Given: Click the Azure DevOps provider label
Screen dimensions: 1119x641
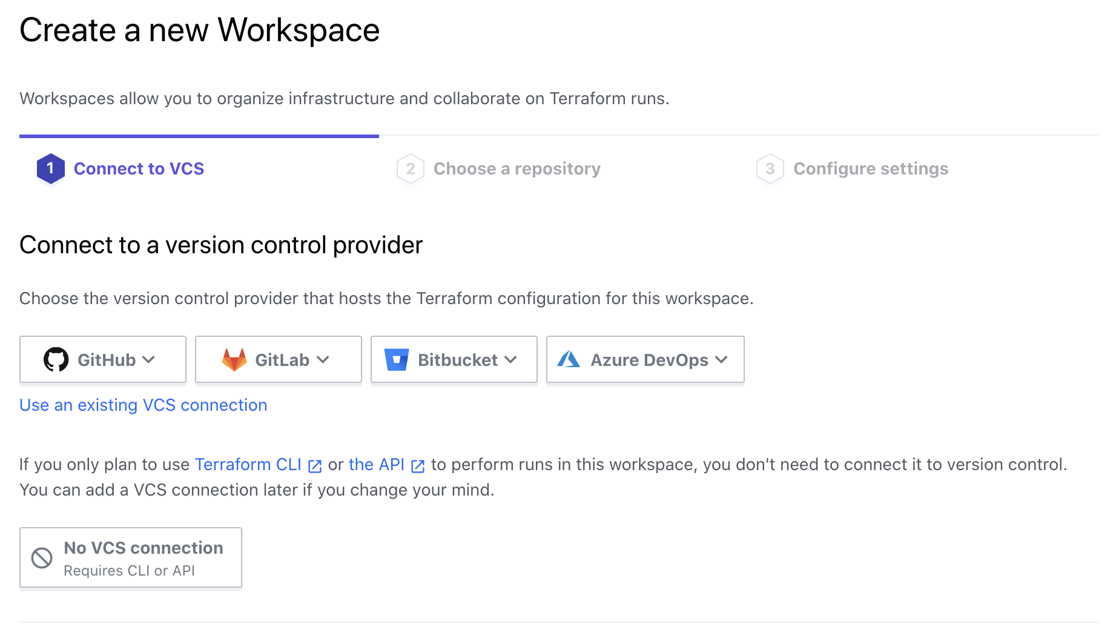Looking at the screenshot, I should [649, 360].
